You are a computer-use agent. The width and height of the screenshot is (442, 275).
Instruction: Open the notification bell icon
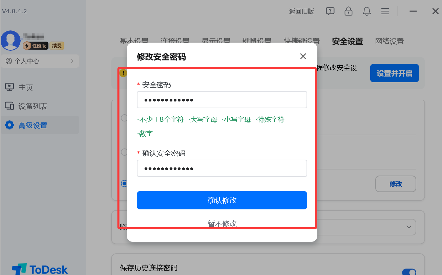pos(366,11)
